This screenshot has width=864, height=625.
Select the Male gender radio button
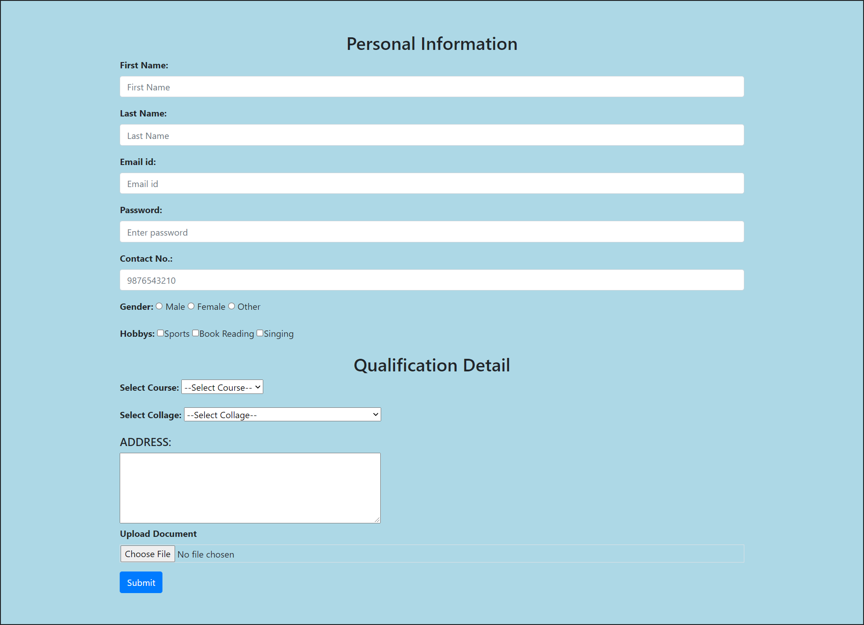[159, 306]
